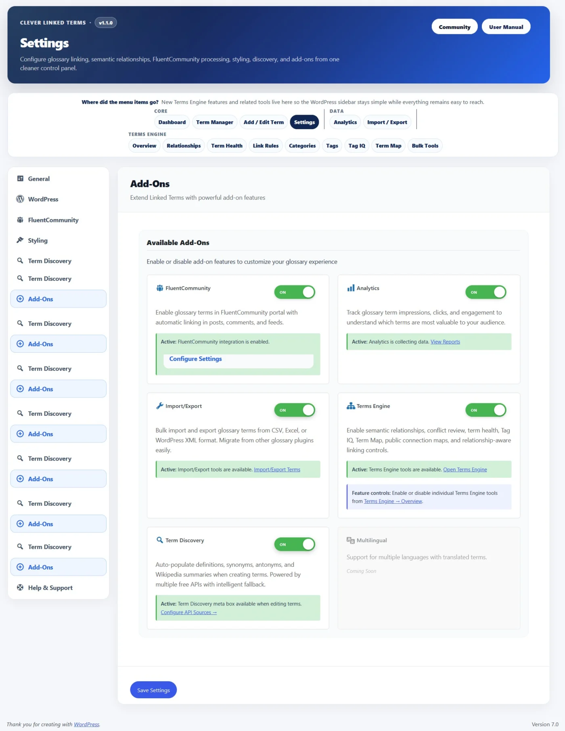Image resolution: width=565 pixels, height=731 pixels.
Task: Click Save Settings button
Action: 153,690
